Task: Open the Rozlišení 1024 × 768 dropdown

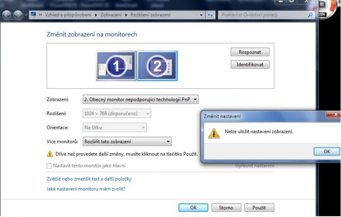Action: pyautogui.click(x=117, y=113)
